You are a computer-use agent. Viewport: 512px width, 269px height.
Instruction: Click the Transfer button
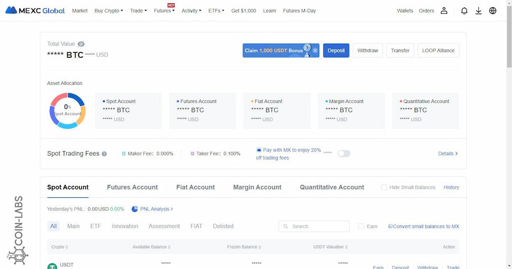pos(400,51)
